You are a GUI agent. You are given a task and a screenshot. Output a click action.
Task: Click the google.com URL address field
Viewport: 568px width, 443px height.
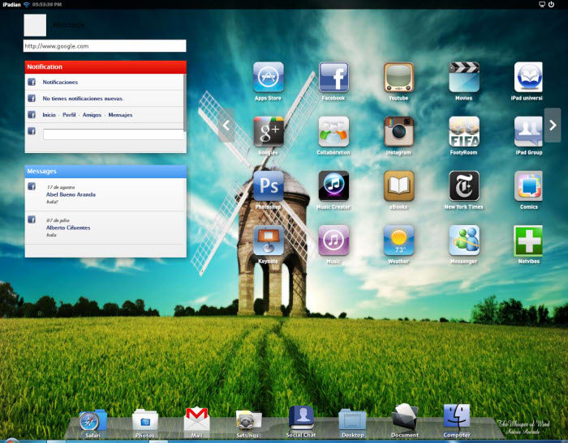105,46
